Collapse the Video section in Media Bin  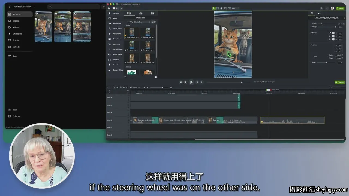(125, 25)
